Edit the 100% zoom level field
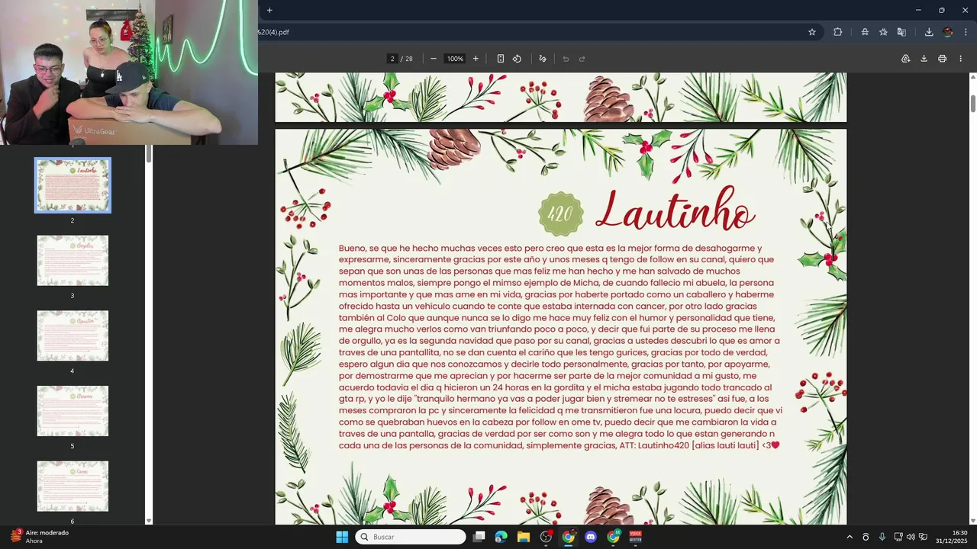Viewport: 977px width, 549px height. [455, 59]
